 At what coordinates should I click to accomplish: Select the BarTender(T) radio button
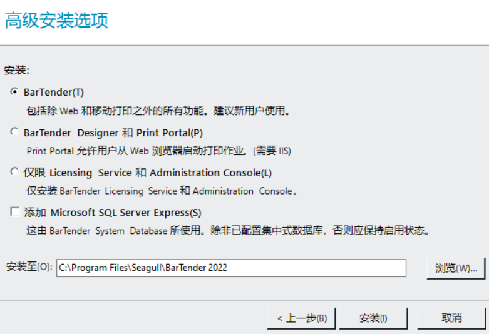[x=14, y=92]
